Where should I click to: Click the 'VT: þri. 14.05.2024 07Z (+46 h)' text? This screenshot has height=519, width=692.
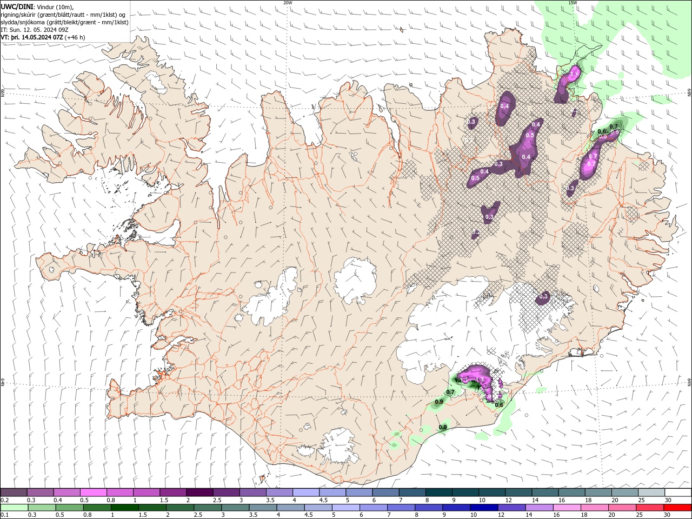click(43, 37)
